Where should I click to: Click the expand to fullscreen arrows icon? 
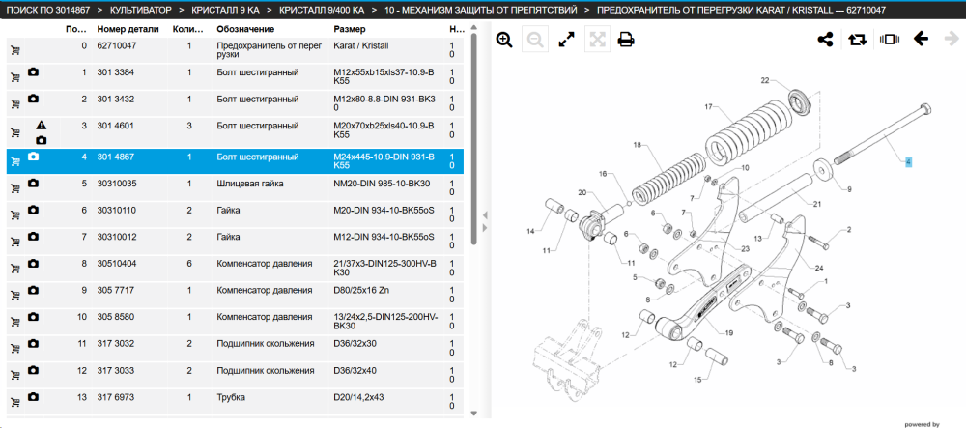[x=566, y=40]
